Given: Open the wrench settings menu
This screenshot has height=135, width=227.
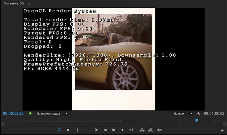Looking at the screenshot, I should click(x=199, y=113).
